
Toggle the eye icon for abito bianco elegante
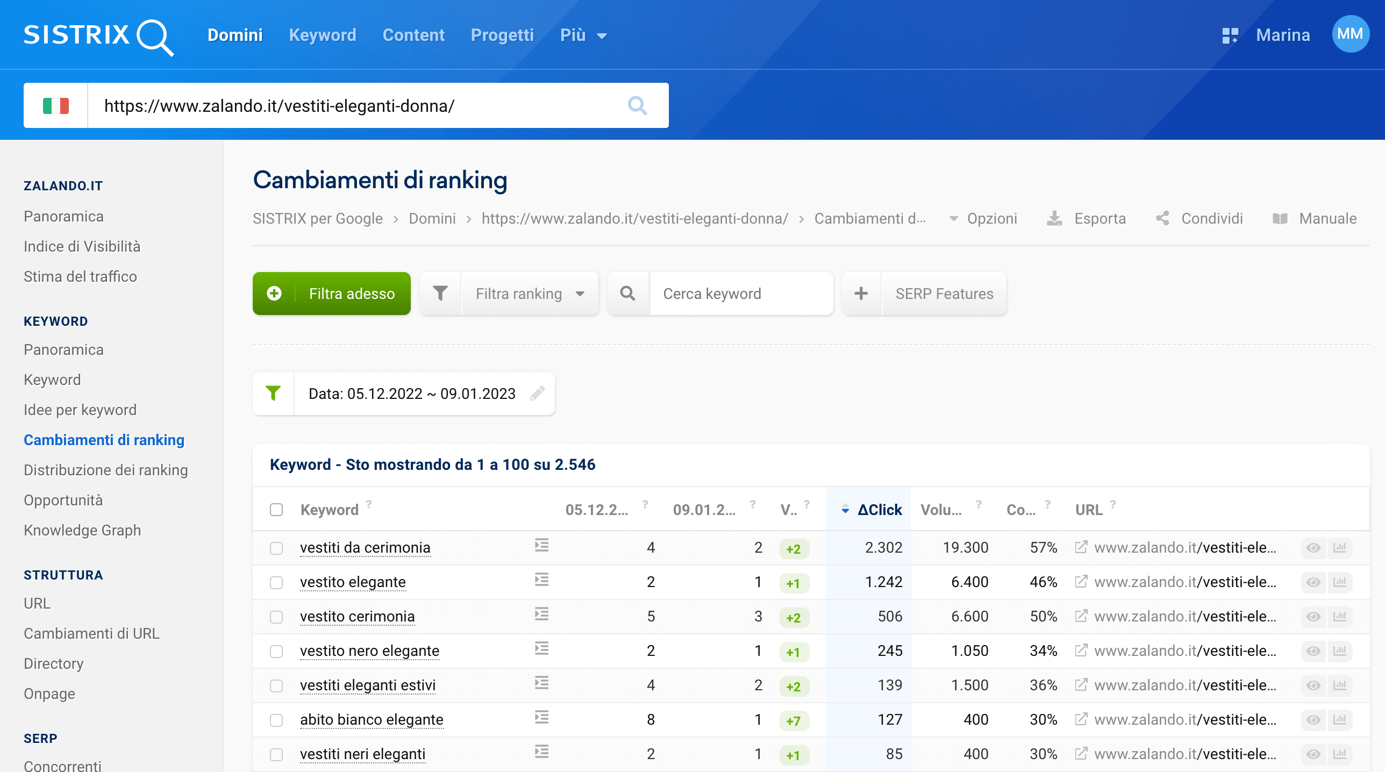tap(1313, 720)
